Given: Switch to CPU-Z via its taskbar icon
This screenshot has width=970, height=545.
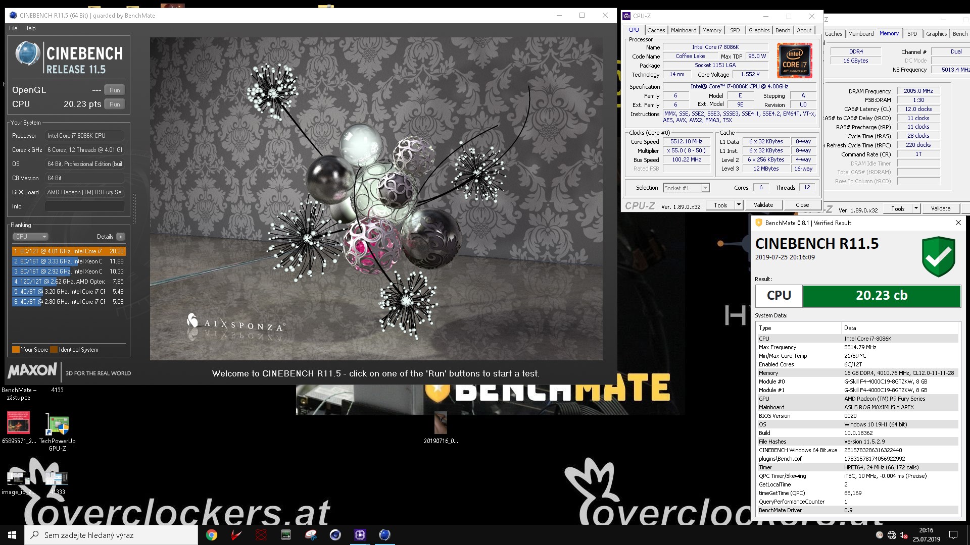Looking at the screenshot, I should pos(360,535).
